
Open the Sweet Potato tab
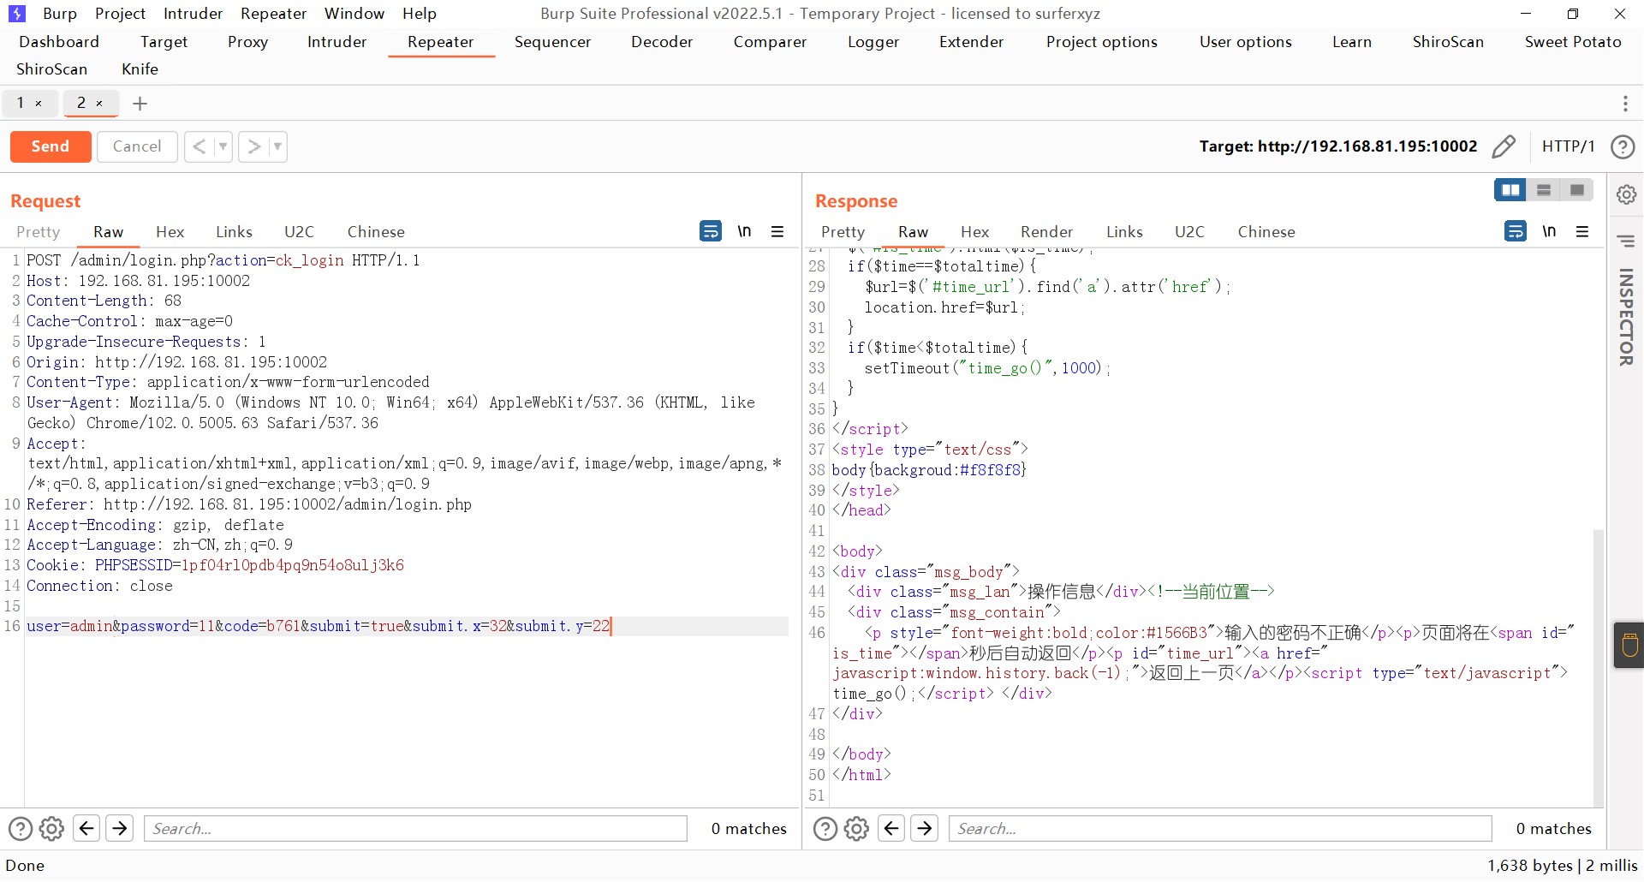1573,42
